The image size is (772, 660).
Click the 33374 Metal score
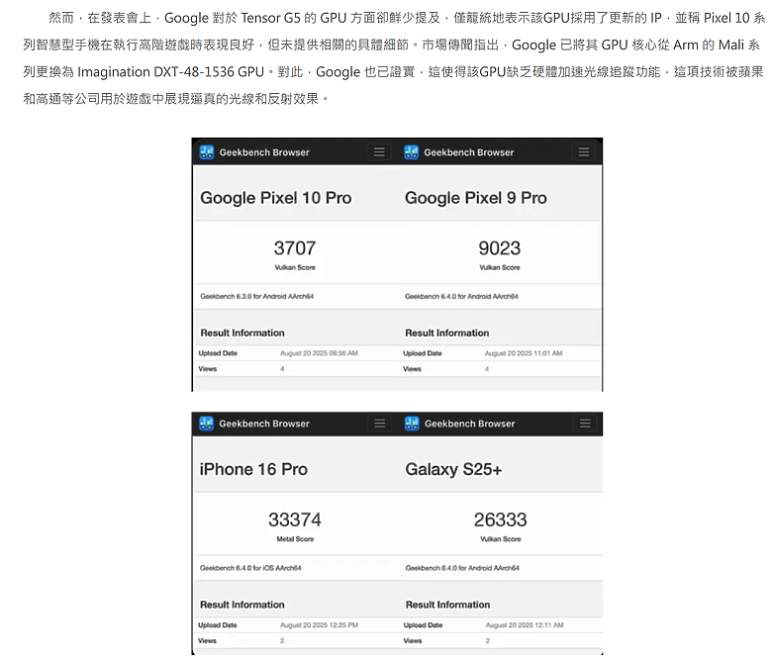click(x=295, y=519)
